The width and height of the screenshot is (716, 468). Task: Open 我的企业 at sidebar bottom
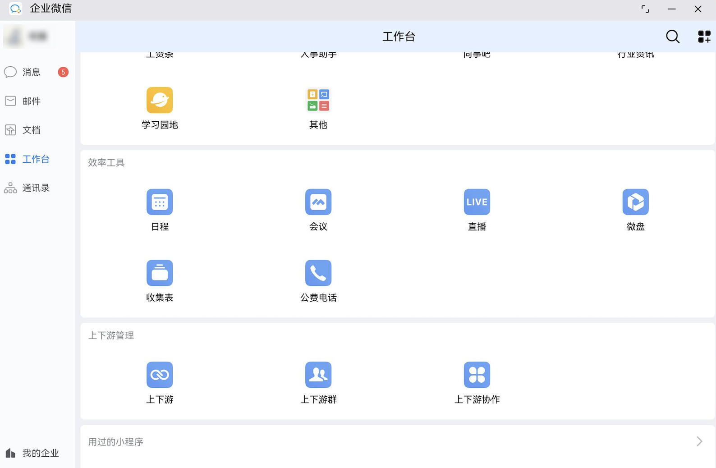click(32, 453)
